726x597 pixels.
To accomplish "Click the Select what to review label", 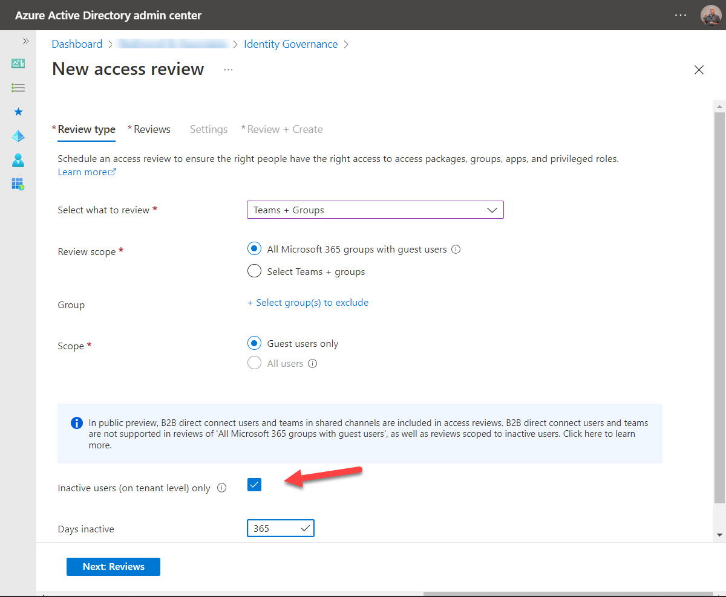I will (x=103, y=210).
